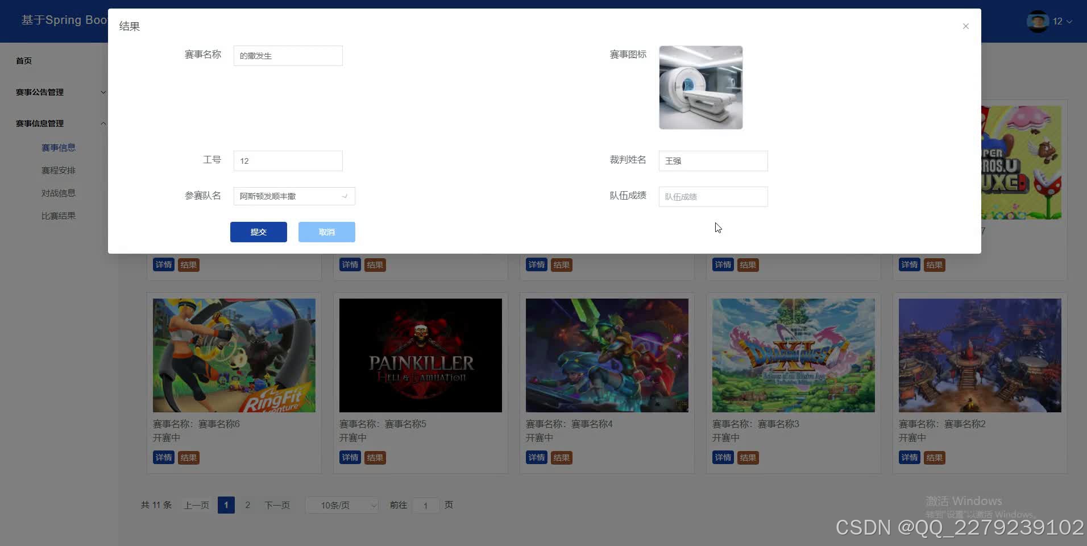This screenshot has height=546, width=1087.
Task: Click the 赛事名称:赛事名称6 label
Action: pyautogui.click(x=196, y=424)
